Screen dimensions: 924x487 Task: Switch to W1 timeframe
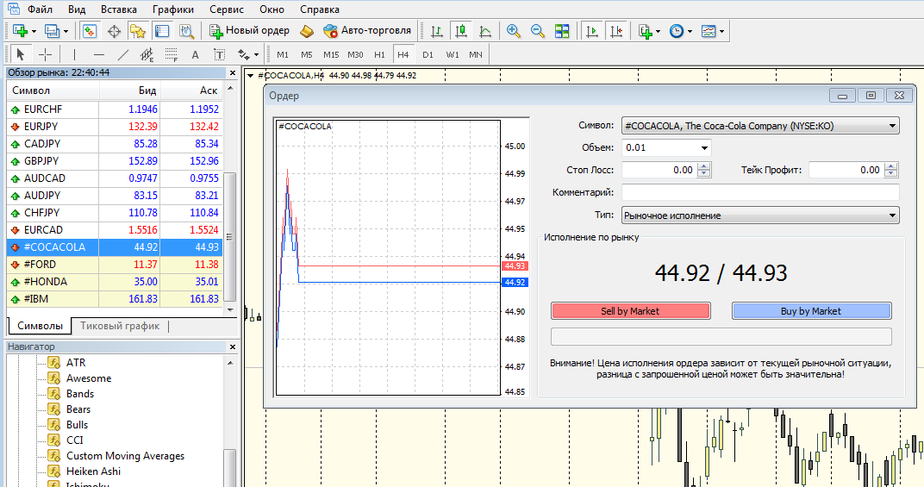click(452, 55)
